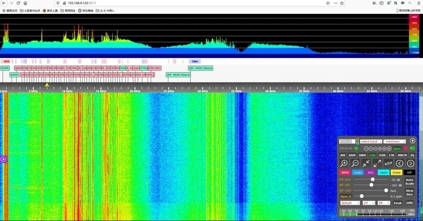Image resolution: width=423 pixels, height=221 pixels.
Task: Click the GND button
Action: pos(410,203)
